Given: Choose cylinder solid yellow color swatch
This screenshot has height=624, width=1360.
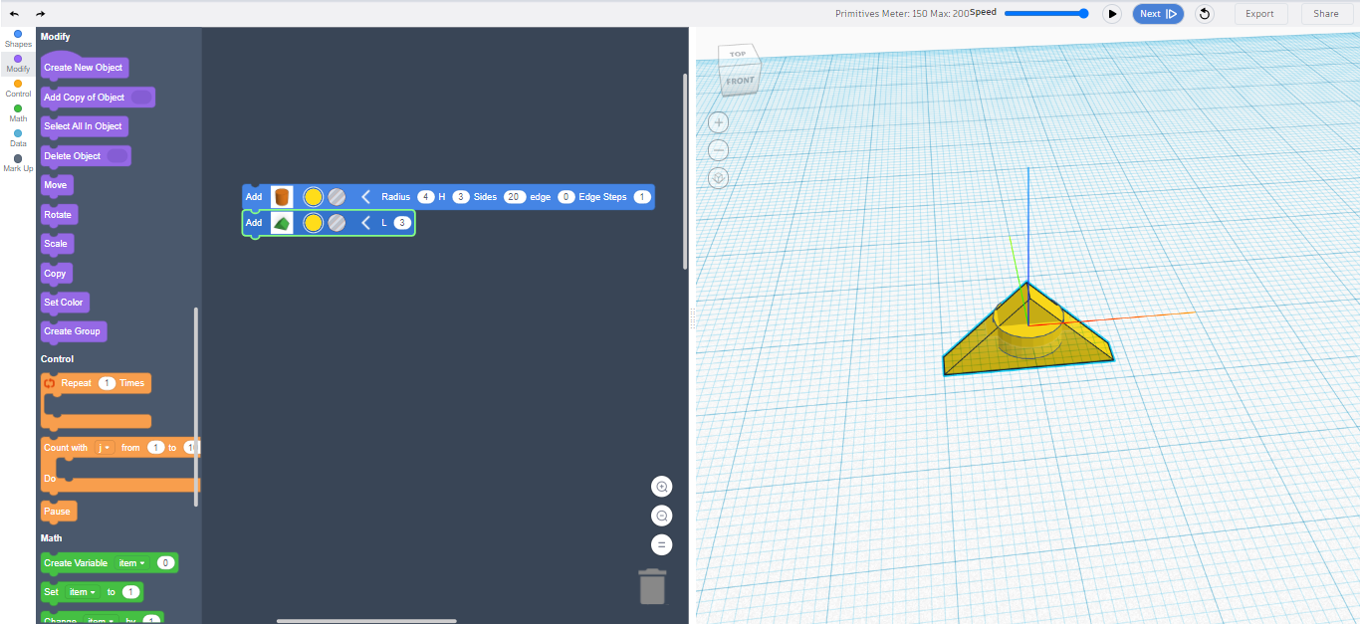Looking at the screenshot, I should click(x=313, y=197).
